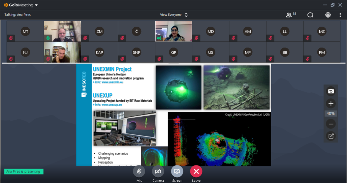Turn on your Camera

(158, 171)
